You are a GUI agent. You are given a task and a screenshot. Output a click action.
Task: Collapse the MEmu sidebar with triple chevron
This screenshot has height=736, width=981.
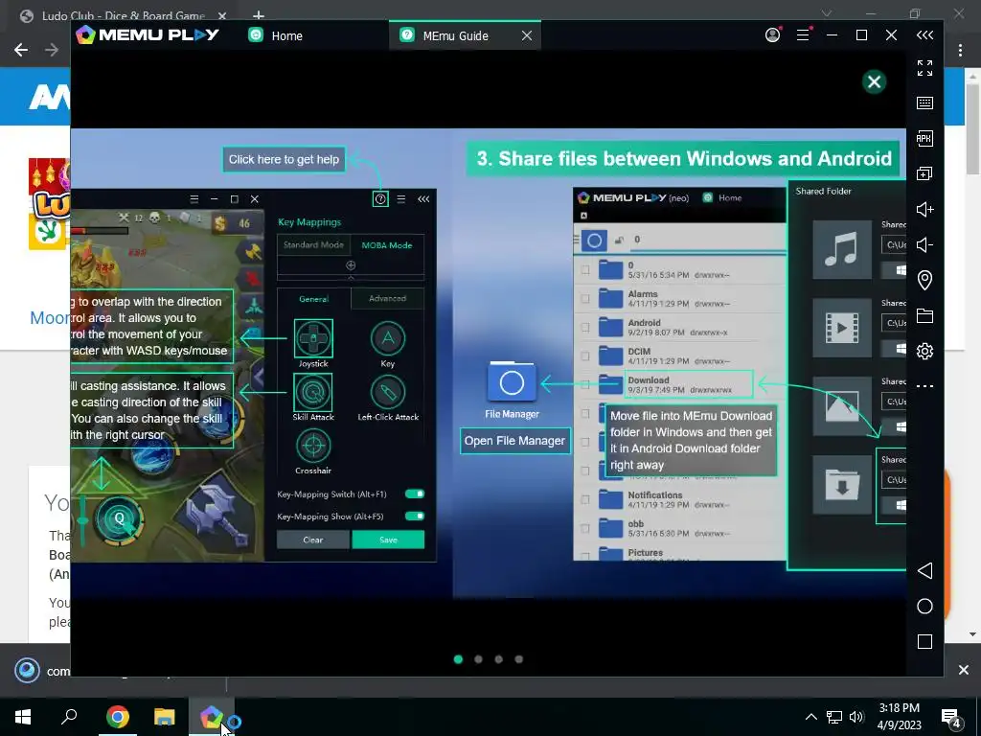(924, 35)
